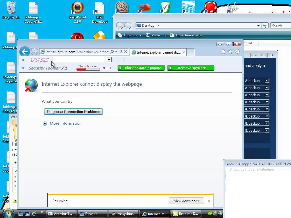Viewport: 291px width, 218px height.
Task: Open Favorites star icon
Action: pos(230,52)
